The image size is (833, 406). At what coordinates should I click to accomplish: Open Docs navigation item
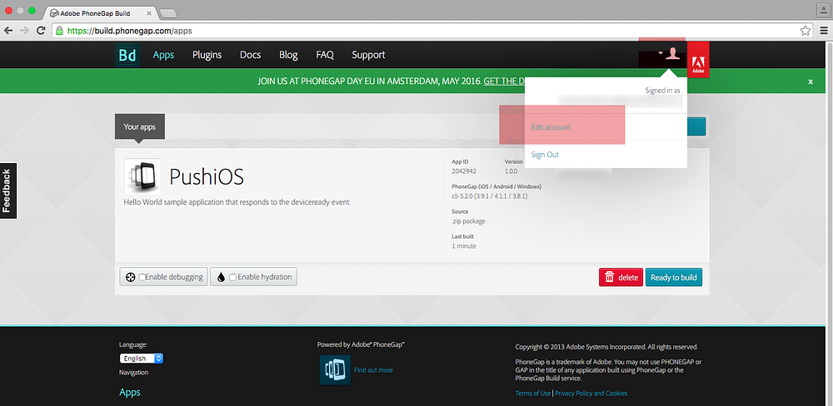[250, 55]
